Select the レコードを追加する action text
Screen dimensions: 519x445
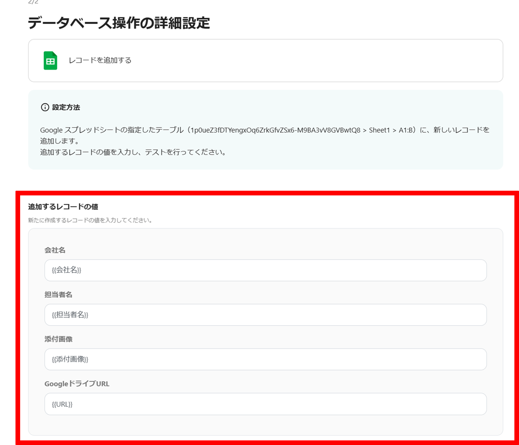click(x=100, y=60)
